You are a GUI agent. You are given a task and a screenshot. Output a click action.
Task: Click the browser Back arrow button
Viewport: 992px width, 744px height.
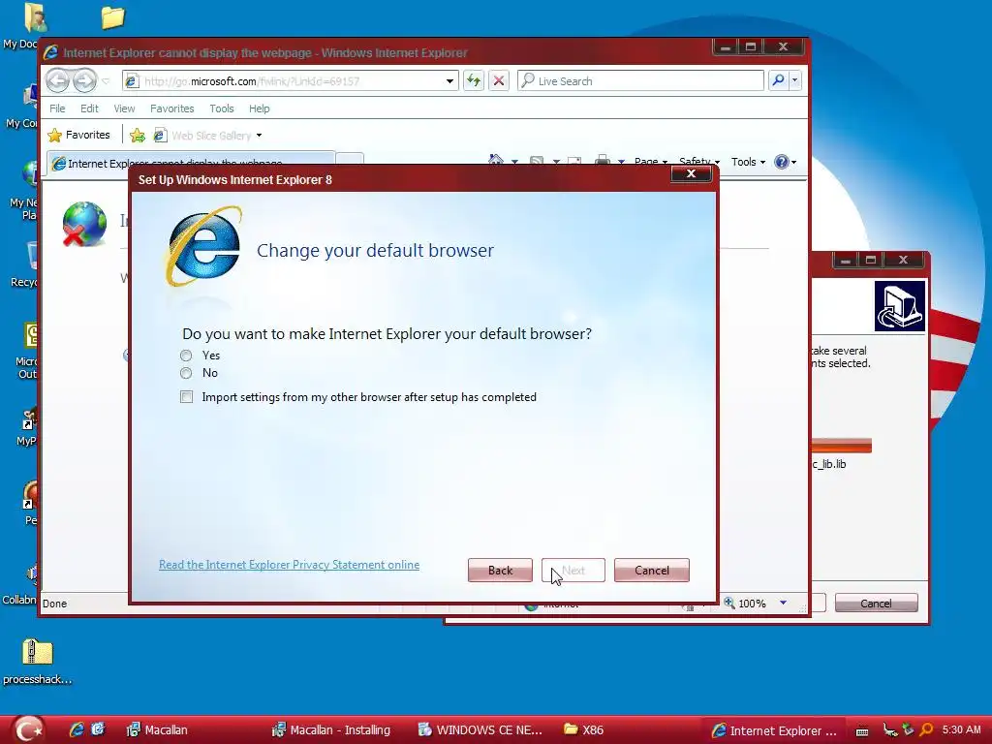57,80
